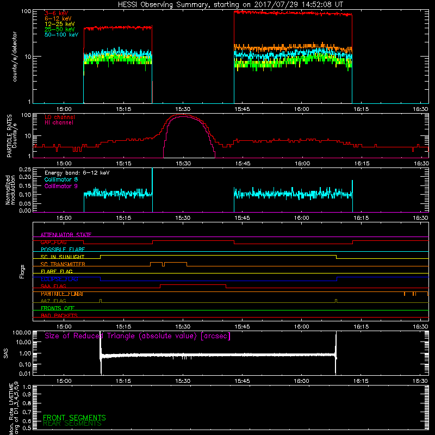Click the SC_IN_SUNLIGHT flag label

pos(63,257)
